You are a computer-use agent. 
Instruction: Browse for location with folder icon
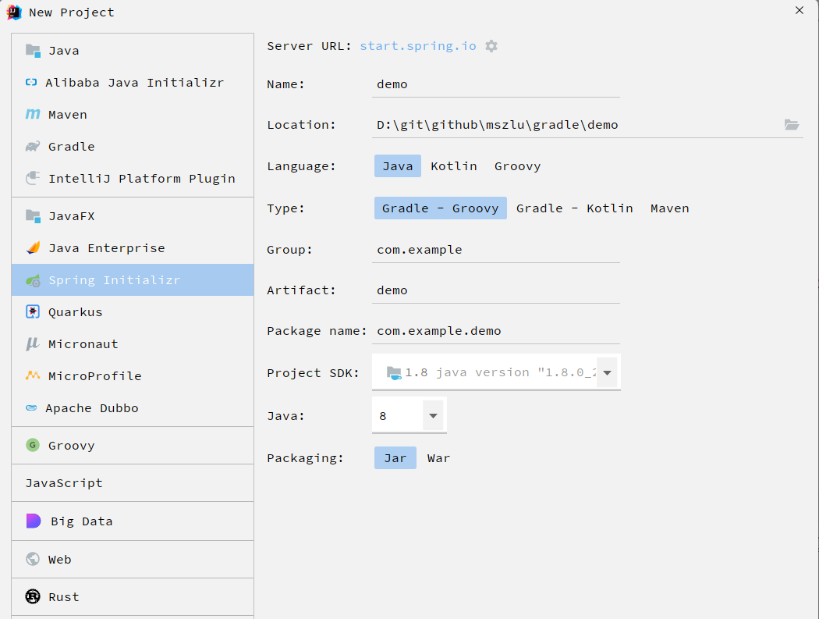[792, 124]
